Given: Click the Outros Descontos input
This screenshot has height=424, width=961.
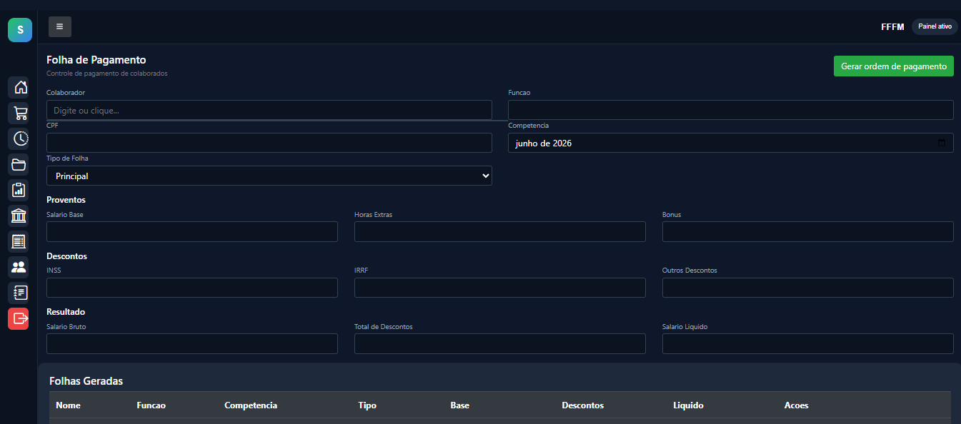Looking at the screenshot, I should (808, 288).
